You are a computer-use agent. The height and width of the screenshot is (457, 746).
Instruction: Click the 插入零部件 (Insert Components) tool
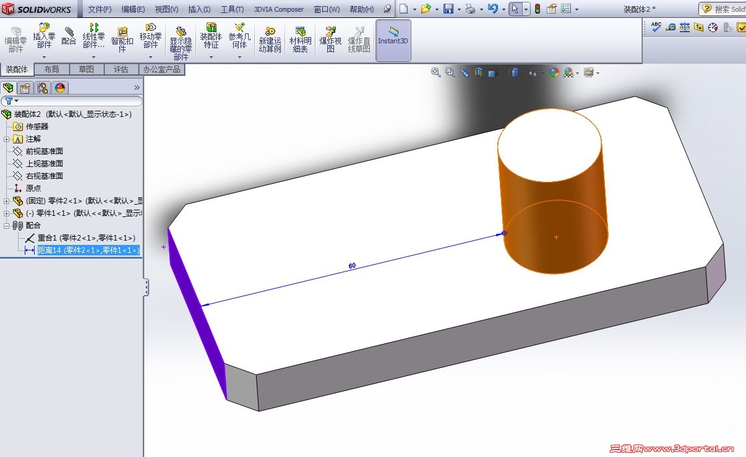pyautogui.click(x=45, y=36)
